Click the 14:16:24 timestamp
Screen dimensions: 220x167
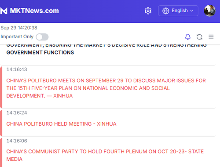point(17,113)
